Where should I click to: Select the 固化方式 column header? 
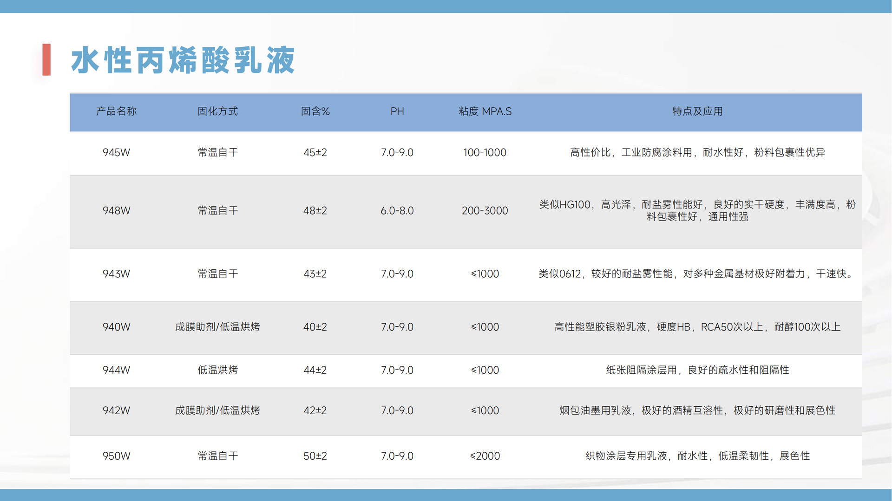[217, 111]
